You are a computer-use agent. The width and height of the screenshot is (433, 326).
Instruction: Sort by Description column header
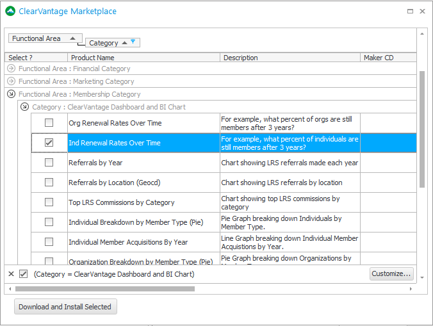(290, 58)
